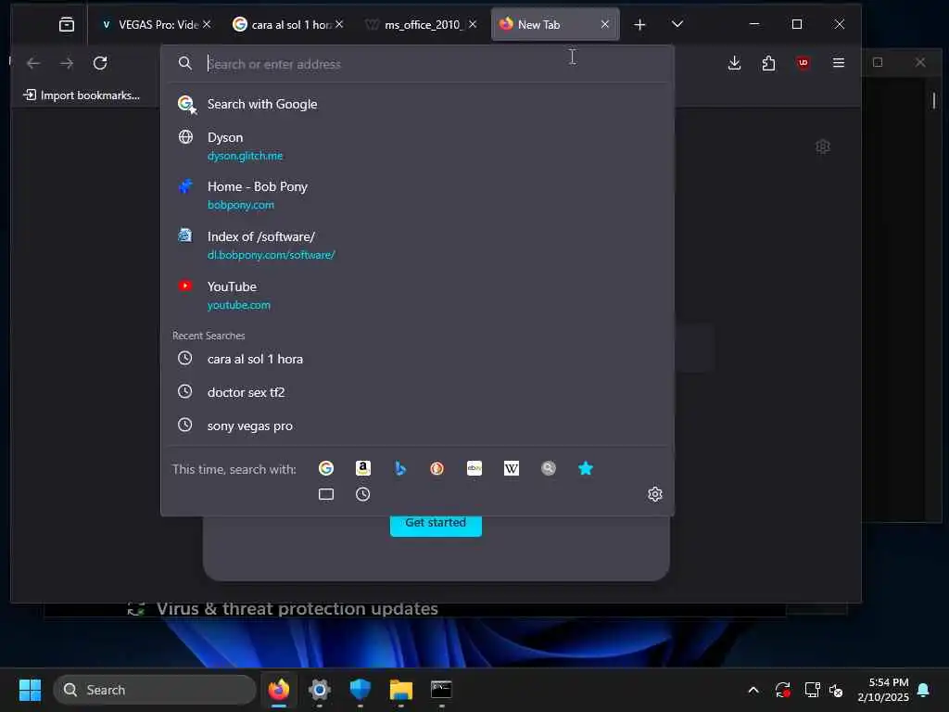
Task: Go back to previous page
Action: [x=33, y=63]
